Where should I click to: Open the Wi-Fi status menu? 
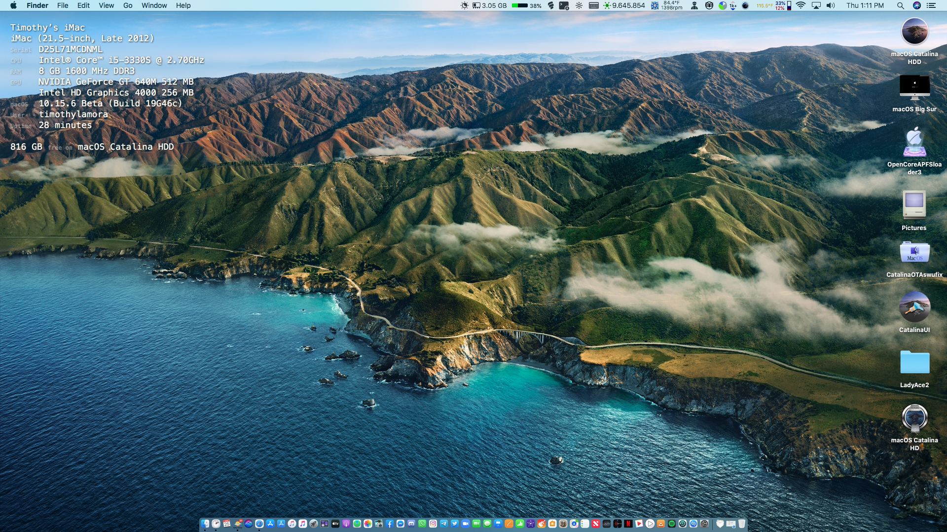coord(801,5)
